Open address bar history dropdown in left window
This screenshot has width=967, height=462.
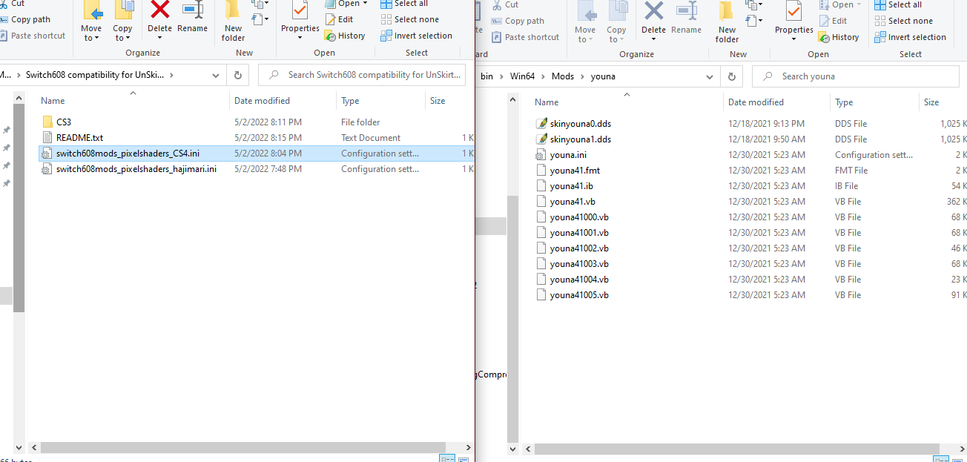click(x=216, y=75)
